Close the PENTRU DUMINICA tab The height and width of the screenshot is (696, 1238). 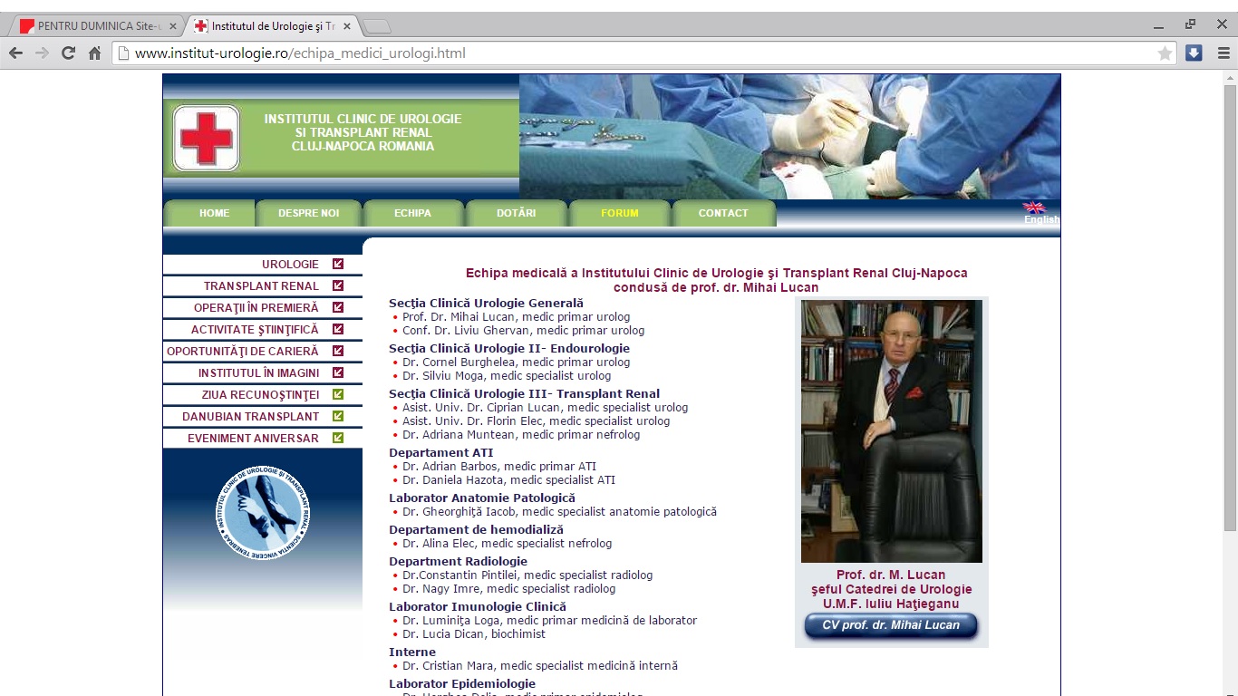[172, 26]
